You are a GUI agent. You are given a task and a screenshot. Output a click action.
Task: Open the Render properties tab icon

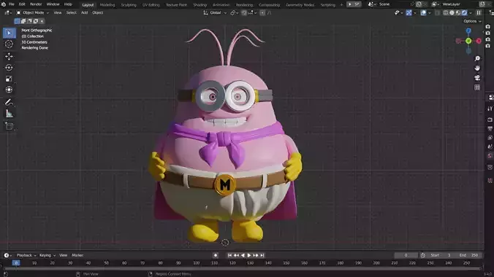click(x=490, y=120)
